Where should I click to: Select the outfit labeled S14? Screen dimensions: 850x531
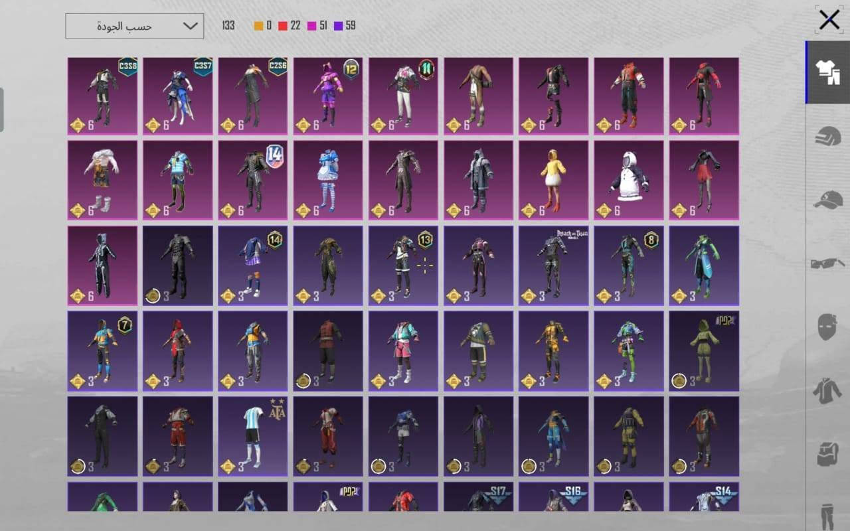tap(704, 496)
